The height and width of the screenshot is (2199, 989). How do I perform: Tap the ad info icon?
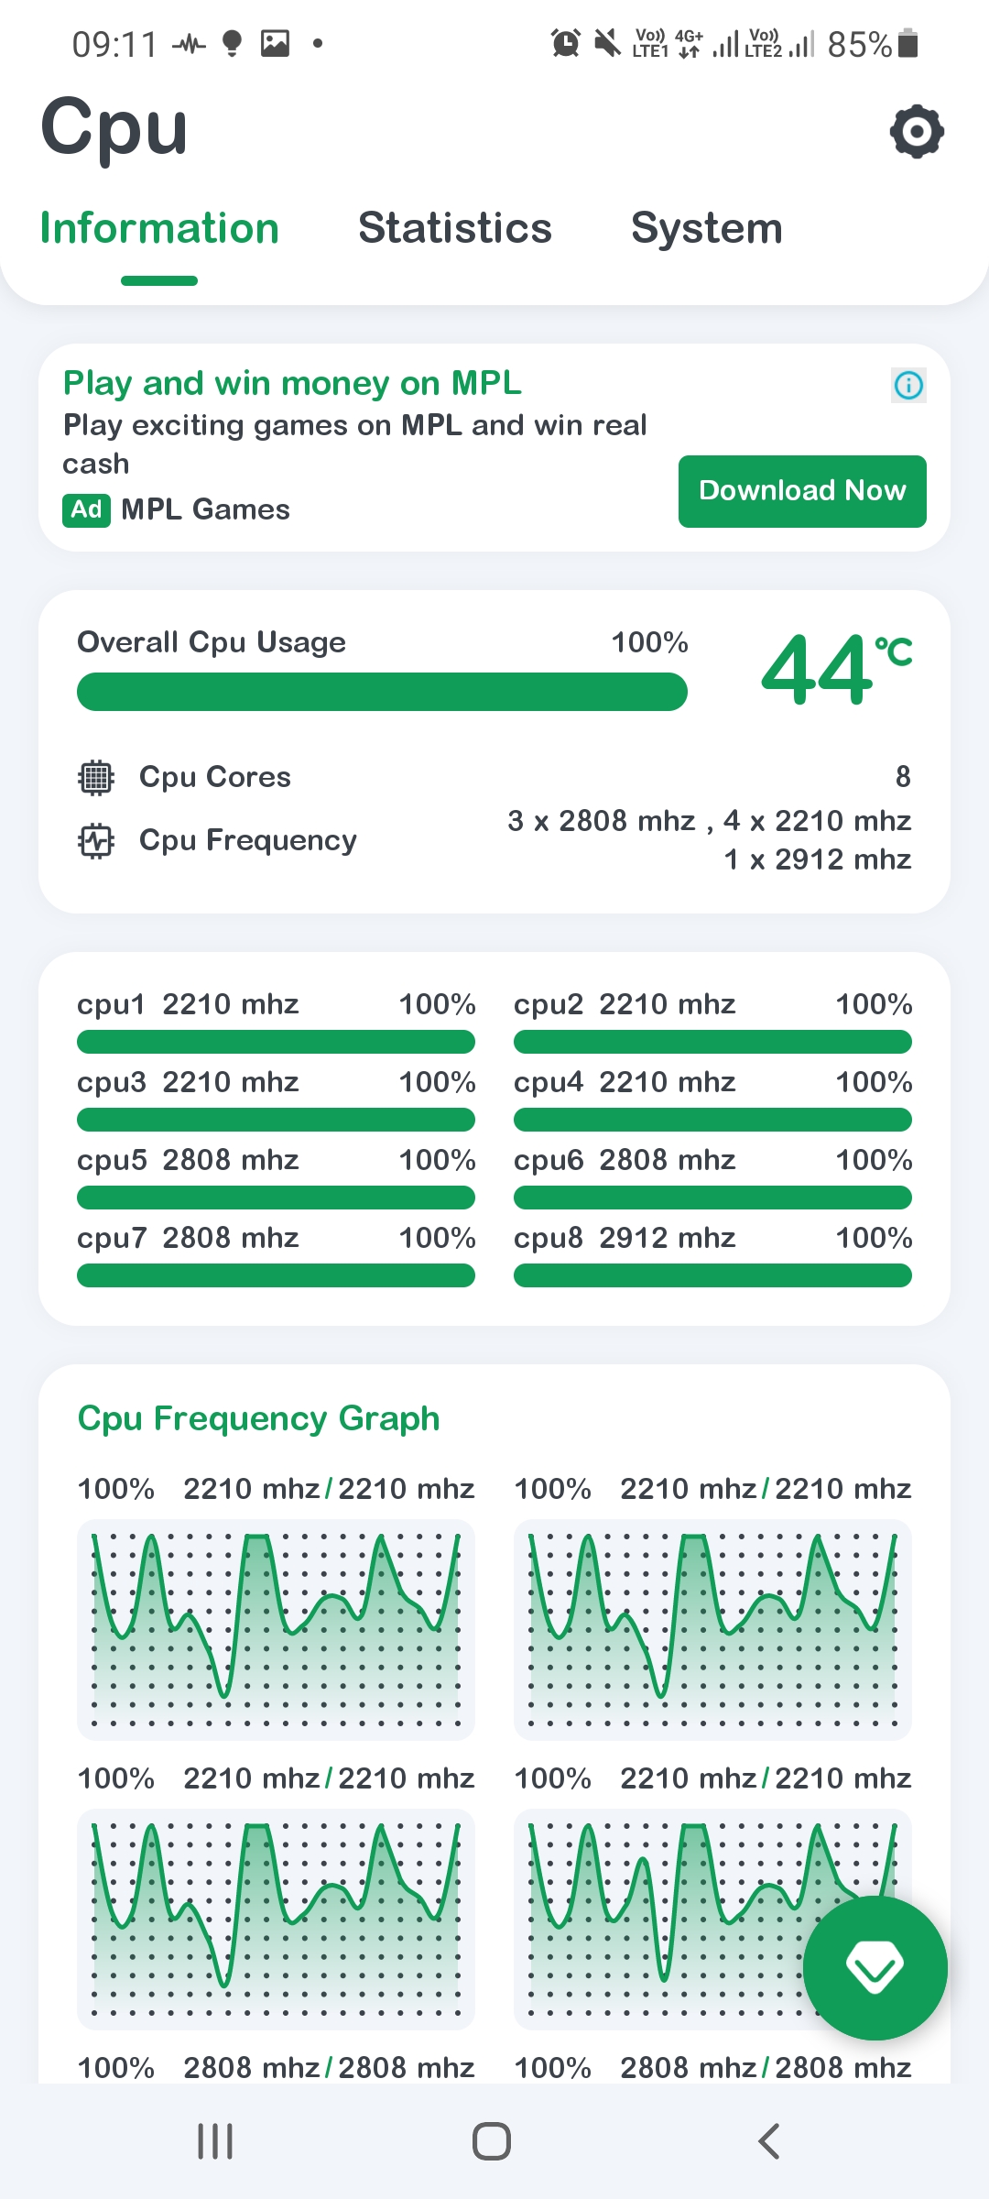point(908,385)
